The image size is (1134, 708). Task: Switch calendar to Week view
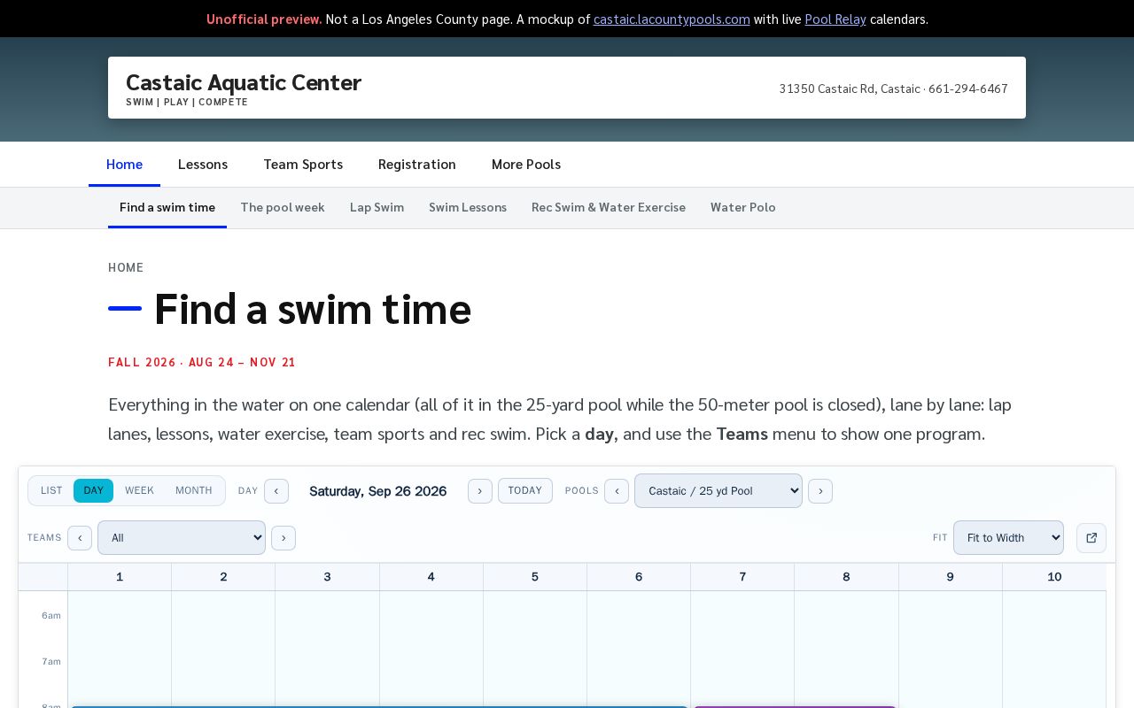tap(139, 490)
